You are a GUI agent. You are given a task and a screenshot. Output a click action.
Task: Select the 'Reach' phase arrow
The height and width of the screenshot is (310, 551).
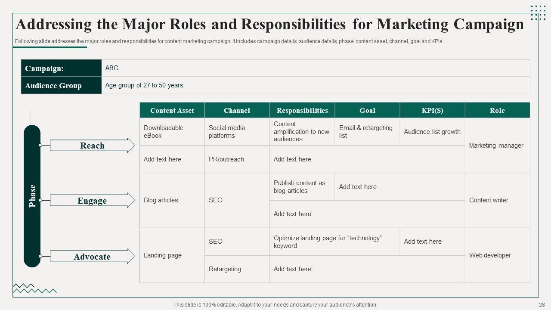pos(92,146)
